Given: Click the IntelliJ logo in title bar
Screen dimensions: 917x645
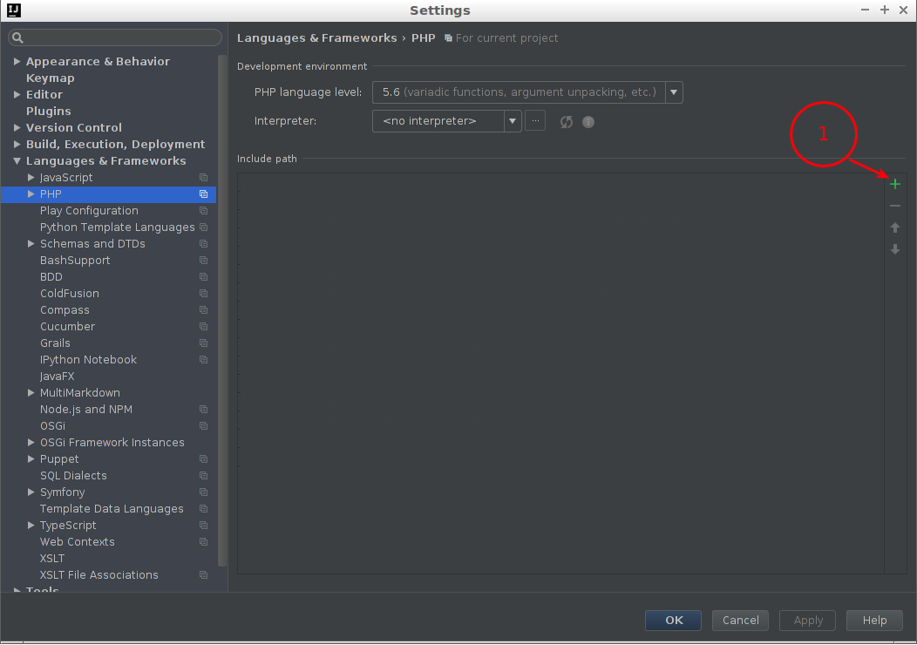Looking at the screenshot, I should [x=14, y=10].
